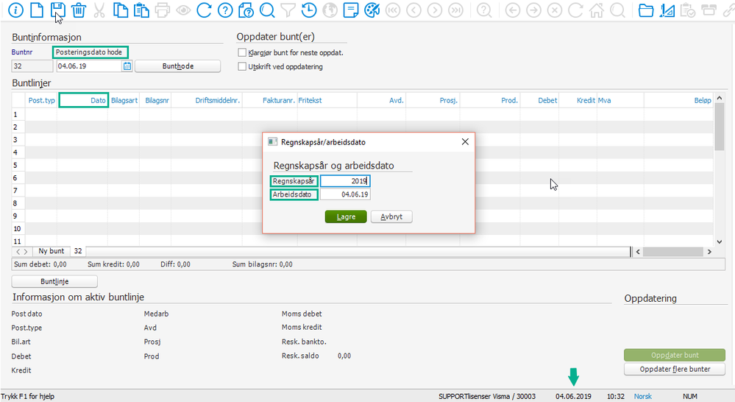Select the batch tab labeled 32
This screenshot has width=735, height=402.
click(x=78, y=251)
